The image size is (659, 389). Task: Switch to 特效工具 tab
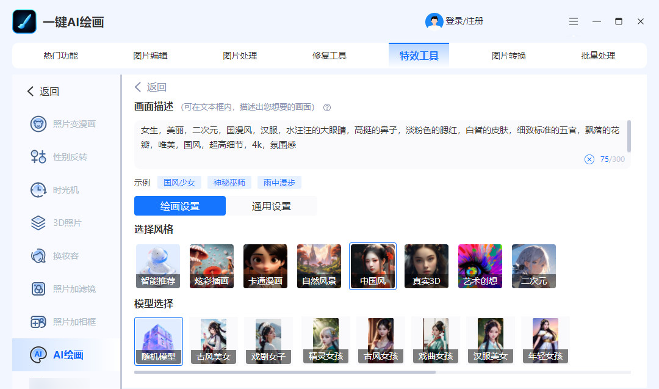tap(419, 56)
